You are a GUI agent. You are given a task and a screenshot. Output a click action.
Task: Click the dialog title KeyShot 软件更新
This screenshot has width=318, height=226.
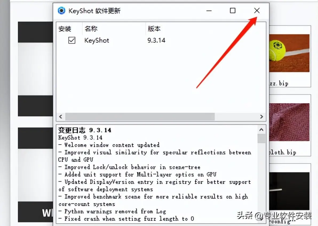pos(94,11)
